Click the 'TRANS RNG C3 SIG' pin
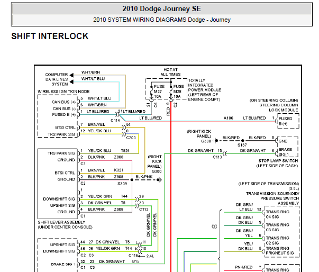319x272 pixels. coord(278,228)
